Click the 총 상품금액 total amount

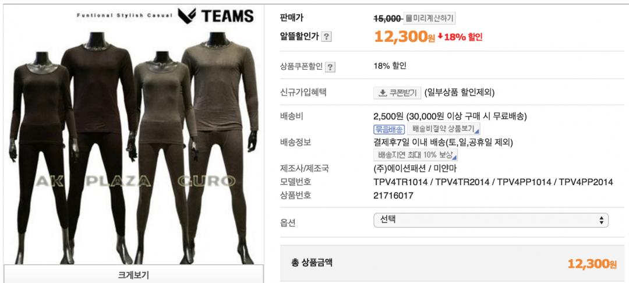592,264
